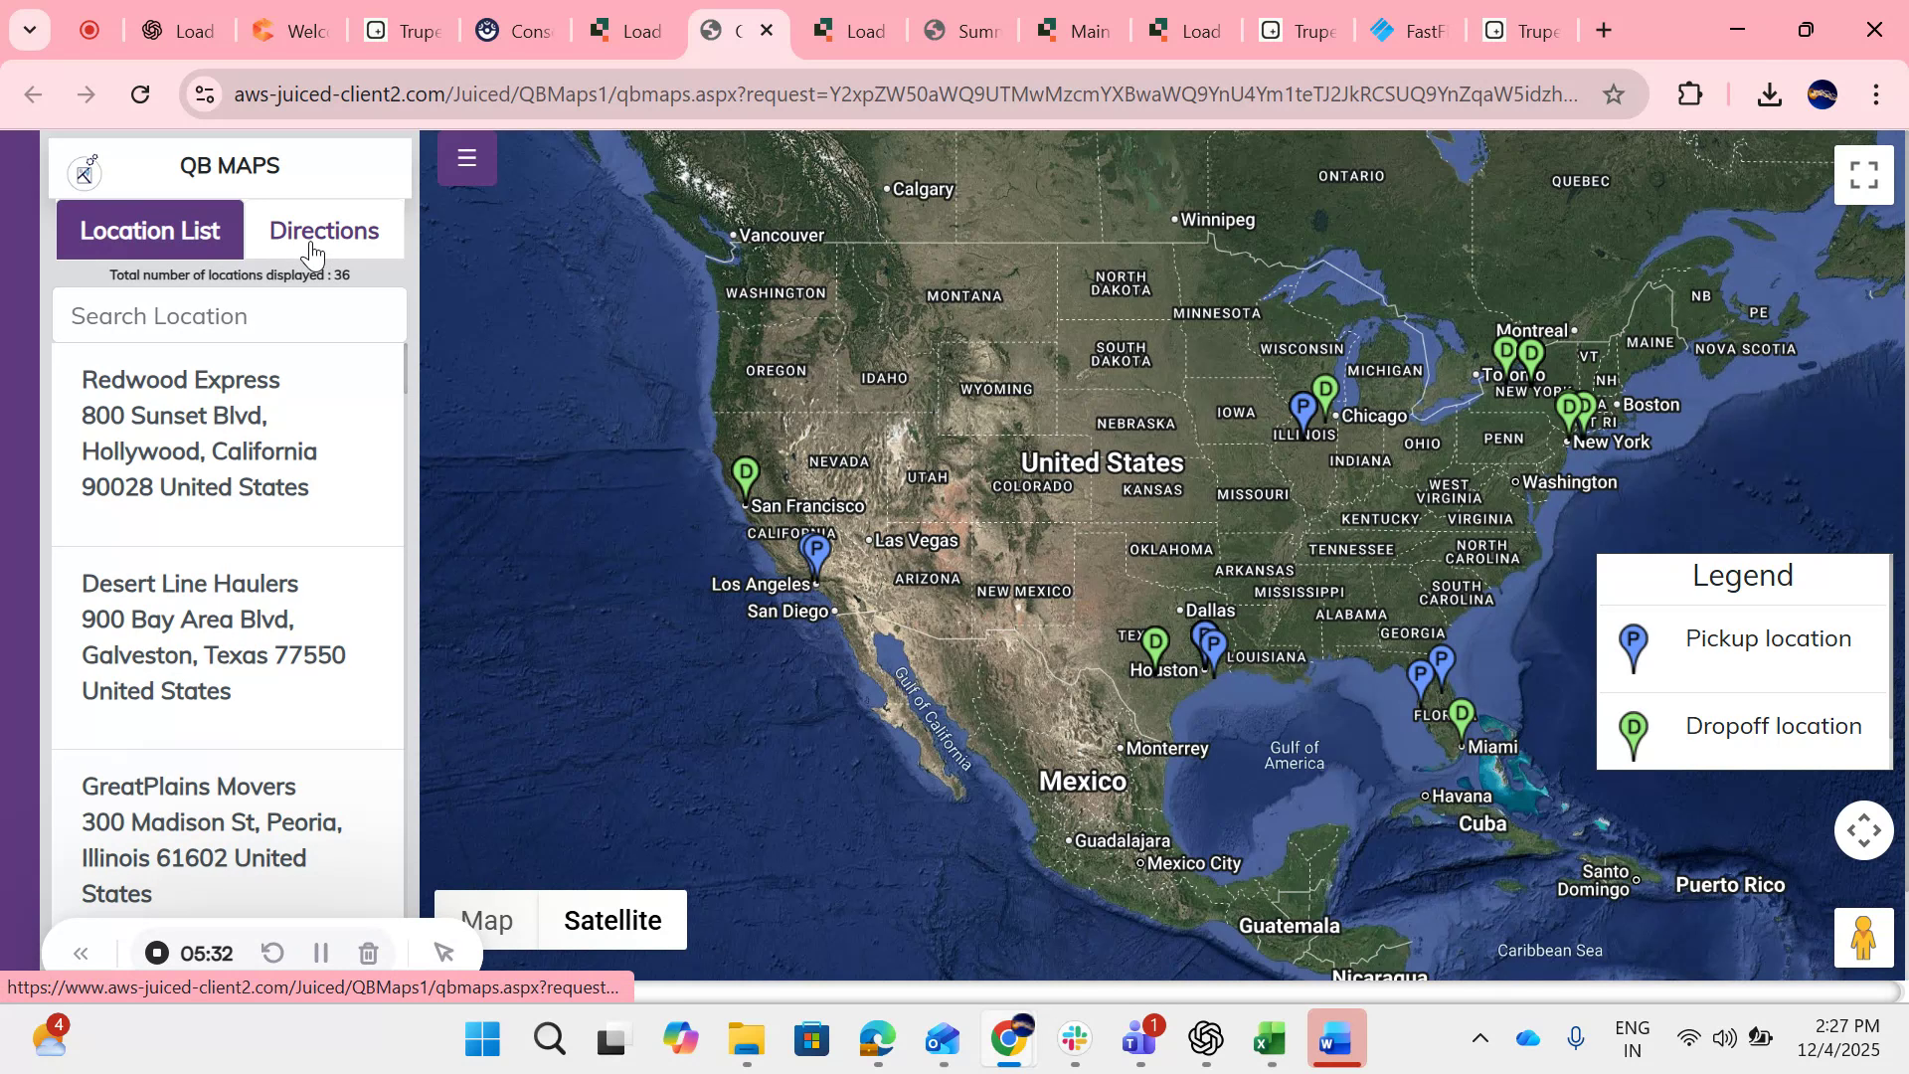The image size is (1909, 1074).
Task: Open the browser tab search dropdown
Action: [x=29, y=30]
